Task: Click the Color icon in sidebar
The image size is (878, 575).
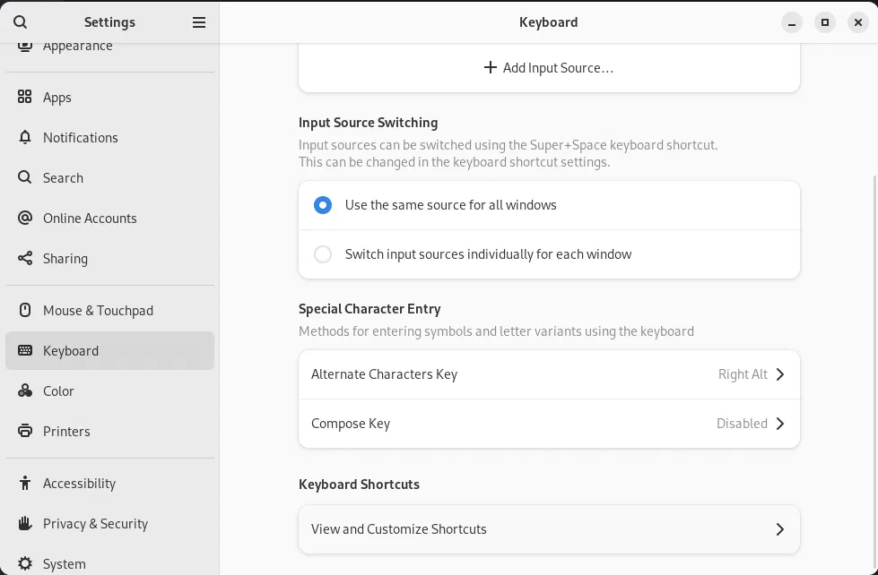Action: point(24,390)
